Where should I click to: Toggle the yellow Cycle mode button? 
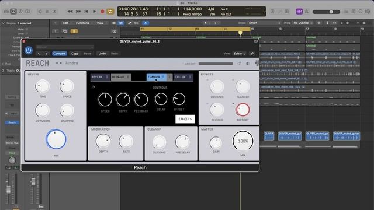coord(110,12)
